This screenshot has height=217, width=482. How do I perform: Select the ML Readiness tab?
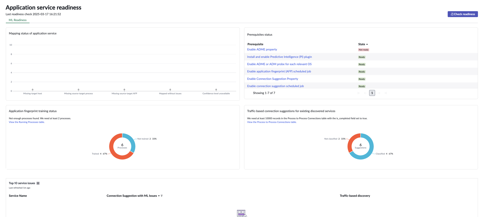point(18,20)
